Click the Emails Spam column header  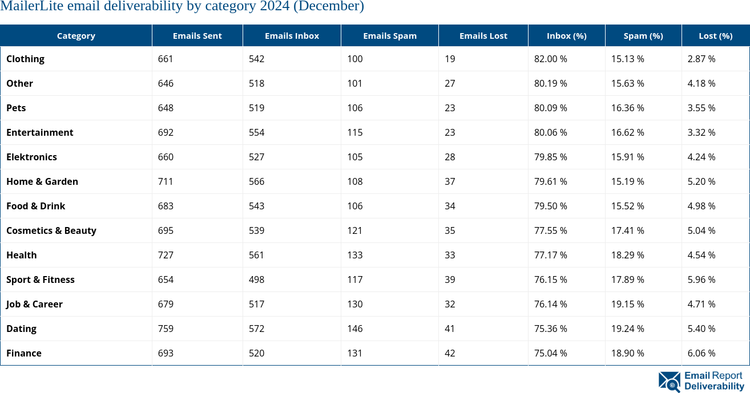(x=390, y=35)
